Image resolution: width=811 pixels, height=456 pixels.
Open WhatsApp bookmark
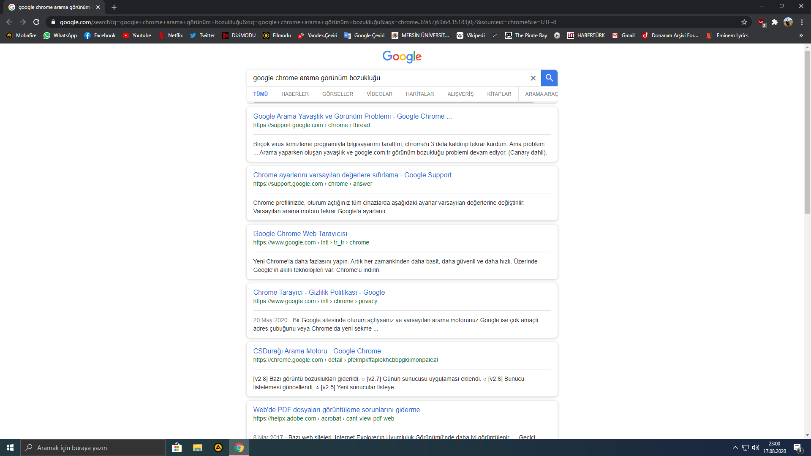pyautogui.click(x=60, y=35)
